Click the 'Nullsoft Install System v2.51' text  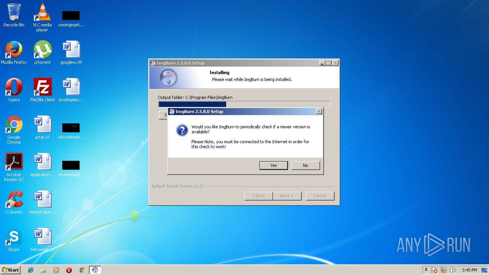[x=178, y=186]
